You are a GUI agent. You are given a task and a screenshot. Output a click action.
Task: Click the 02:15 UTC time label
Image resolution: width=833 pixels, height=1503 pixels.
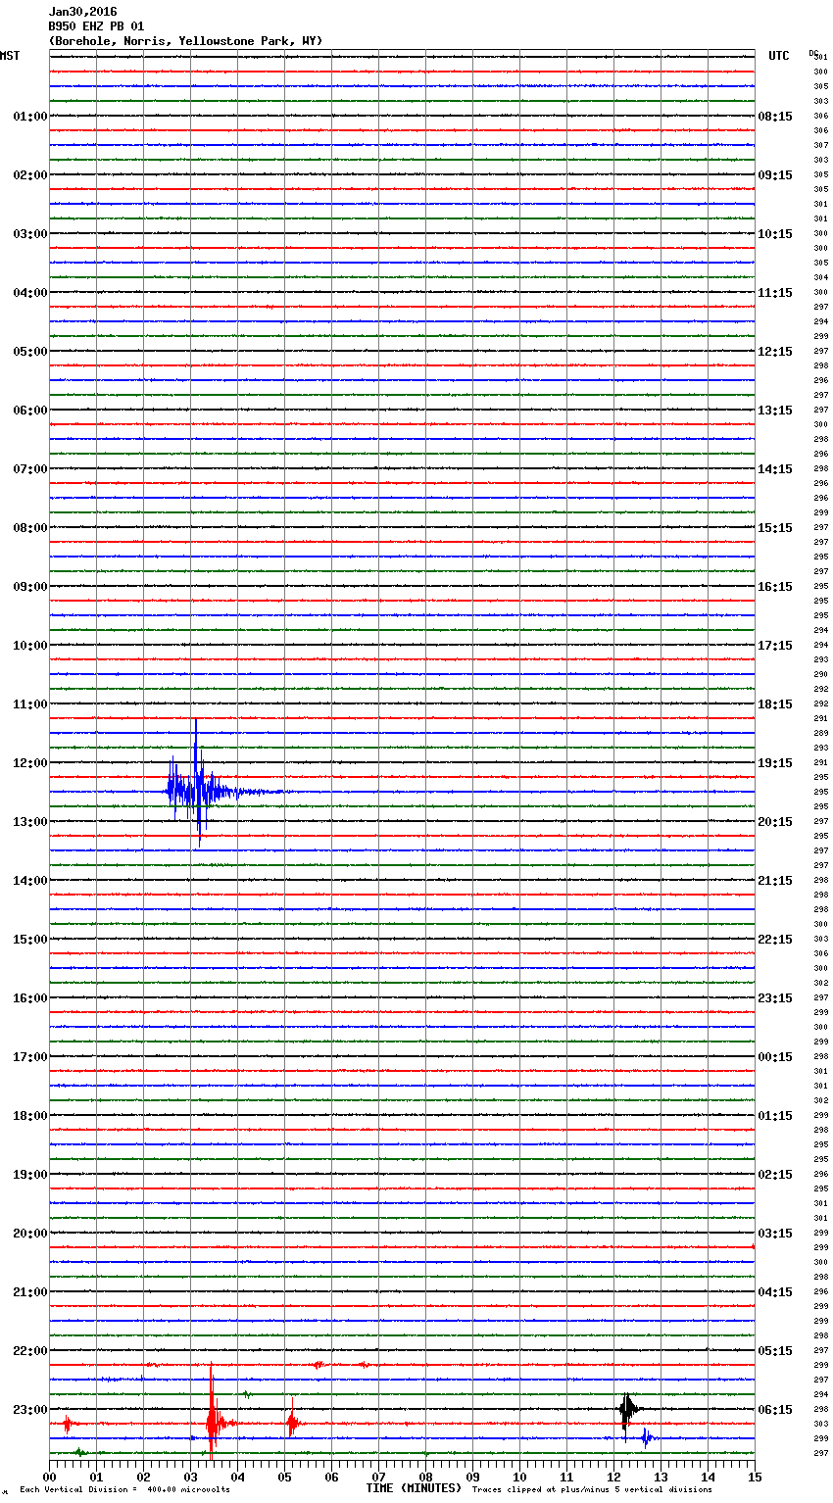[x=775, y=1175]
